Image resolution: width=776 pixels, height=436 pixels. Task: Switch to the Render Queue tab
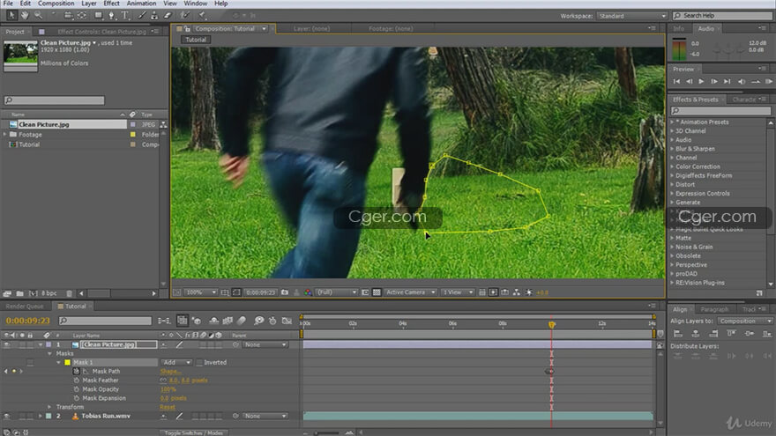[23, 307]
